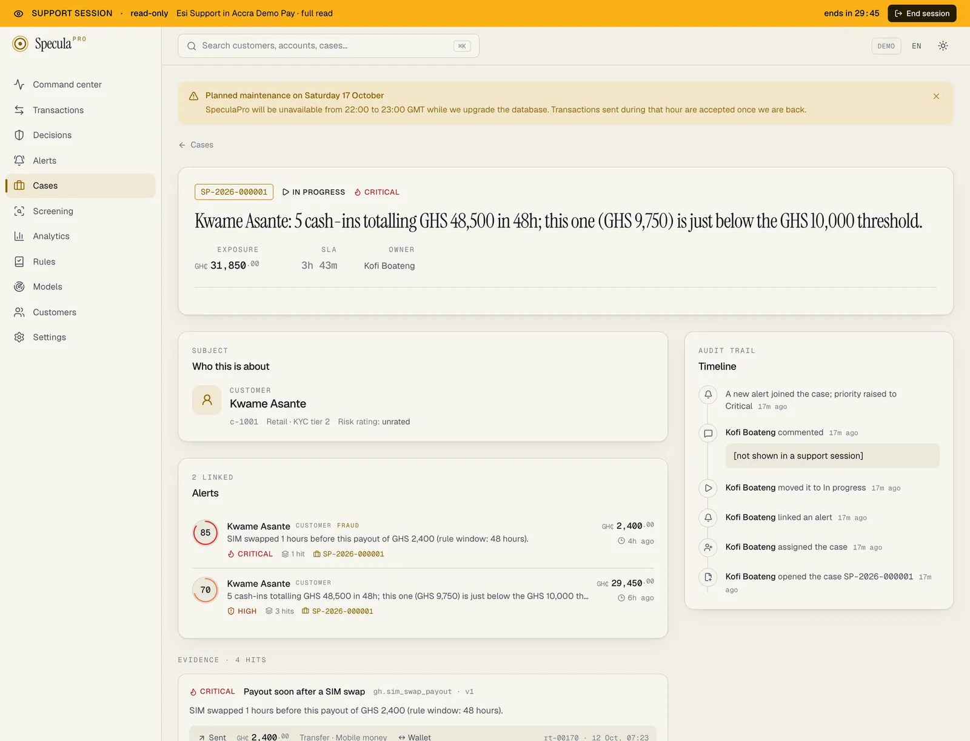970x741 pixels.
Task: Click the bell icon for linked an alert
Action: (708, 518)
